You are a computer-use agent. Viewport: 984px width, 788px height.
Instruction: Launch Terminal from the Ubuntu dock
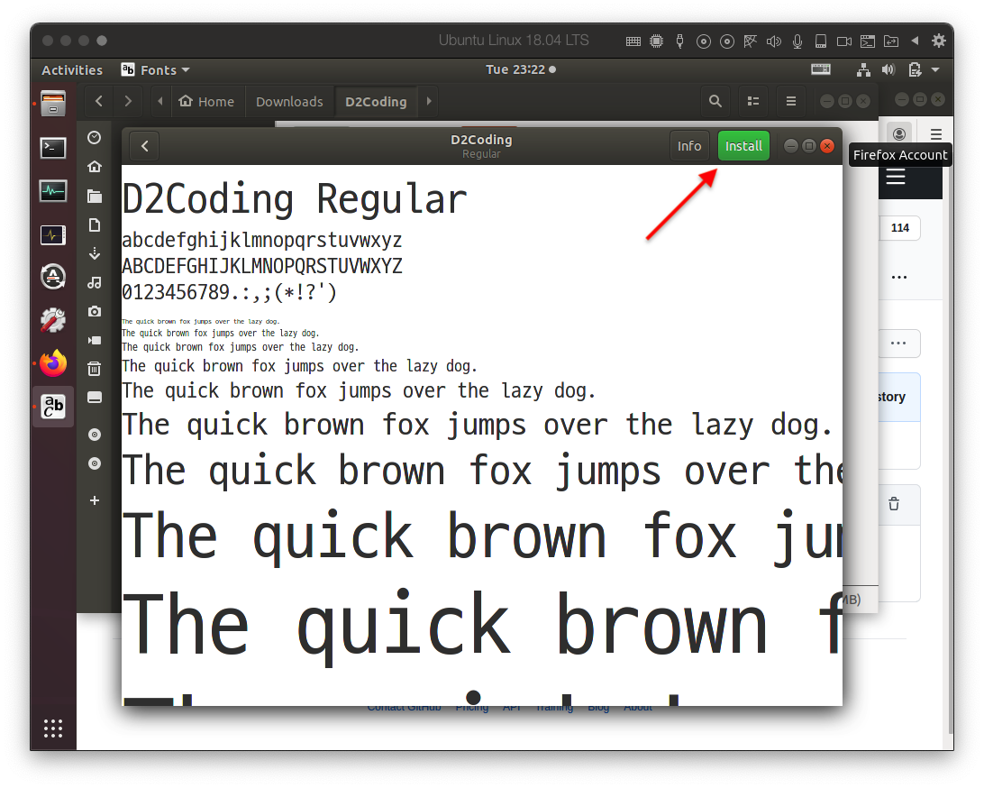point(53,148)
